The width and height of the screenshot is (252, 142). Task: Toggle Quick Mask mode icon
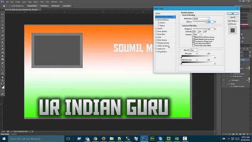[x=2, y=91]
